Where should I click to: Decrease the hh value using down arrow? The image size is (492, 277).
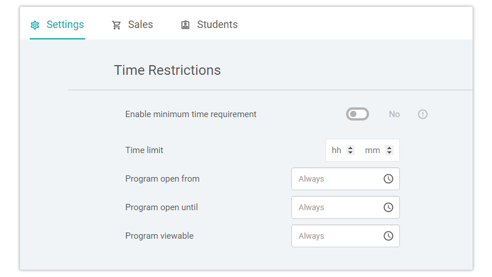pos(351,152)
